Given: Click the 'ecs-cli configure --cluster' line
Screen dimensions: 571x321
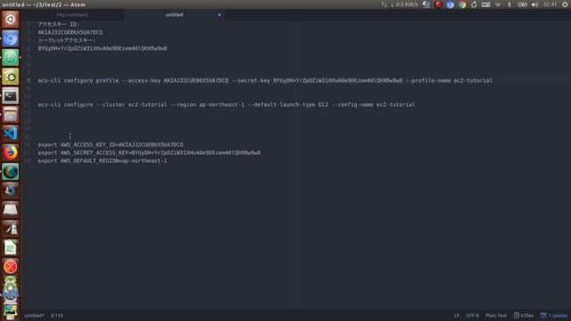Looking at the screenshot, I should click(x=226, y=104).
